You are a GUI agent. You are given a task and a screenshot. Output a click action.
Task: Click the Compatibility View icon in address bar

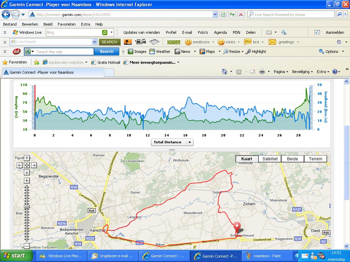pyautogui.click(x=223, y=15)
